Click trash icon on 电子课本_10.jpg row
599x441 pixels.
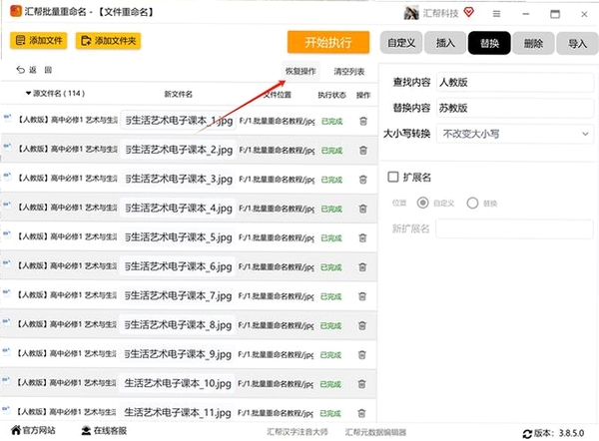[x=361, y=384]
